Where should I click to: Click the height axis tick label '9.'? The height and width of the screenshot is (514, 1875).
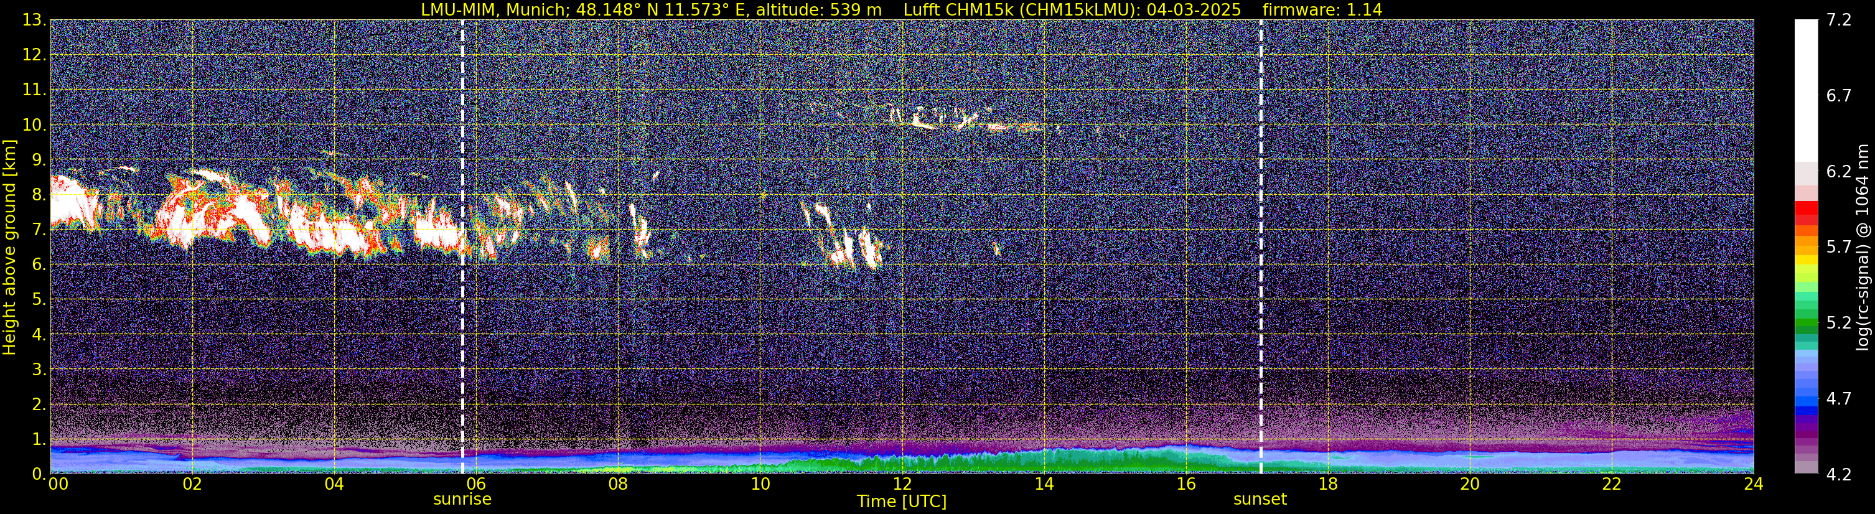(39, 159)
